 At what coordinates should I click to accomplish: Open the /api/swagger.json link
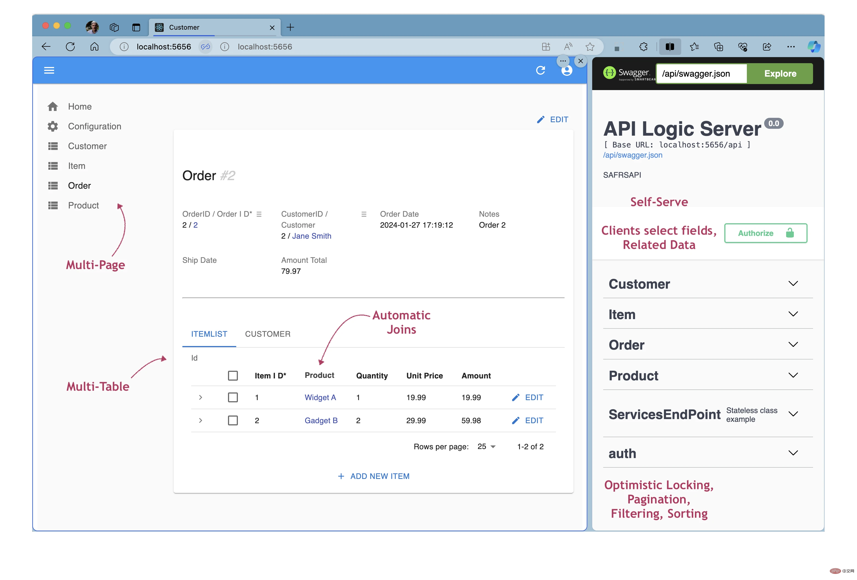point(633,155)
